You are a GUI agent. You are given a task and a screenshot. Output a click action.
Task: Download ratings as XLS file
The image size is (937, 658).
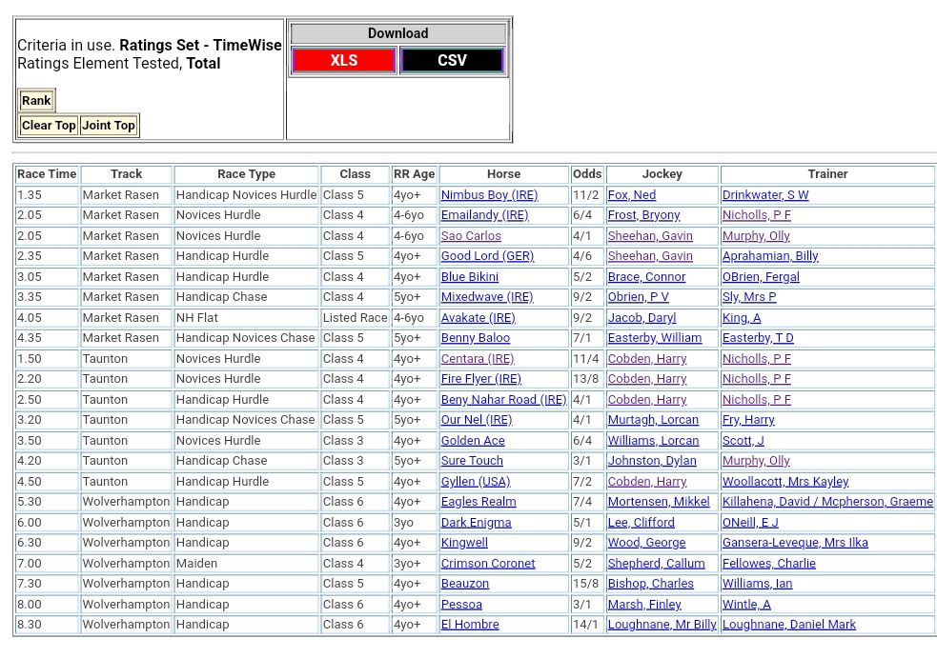343,61
